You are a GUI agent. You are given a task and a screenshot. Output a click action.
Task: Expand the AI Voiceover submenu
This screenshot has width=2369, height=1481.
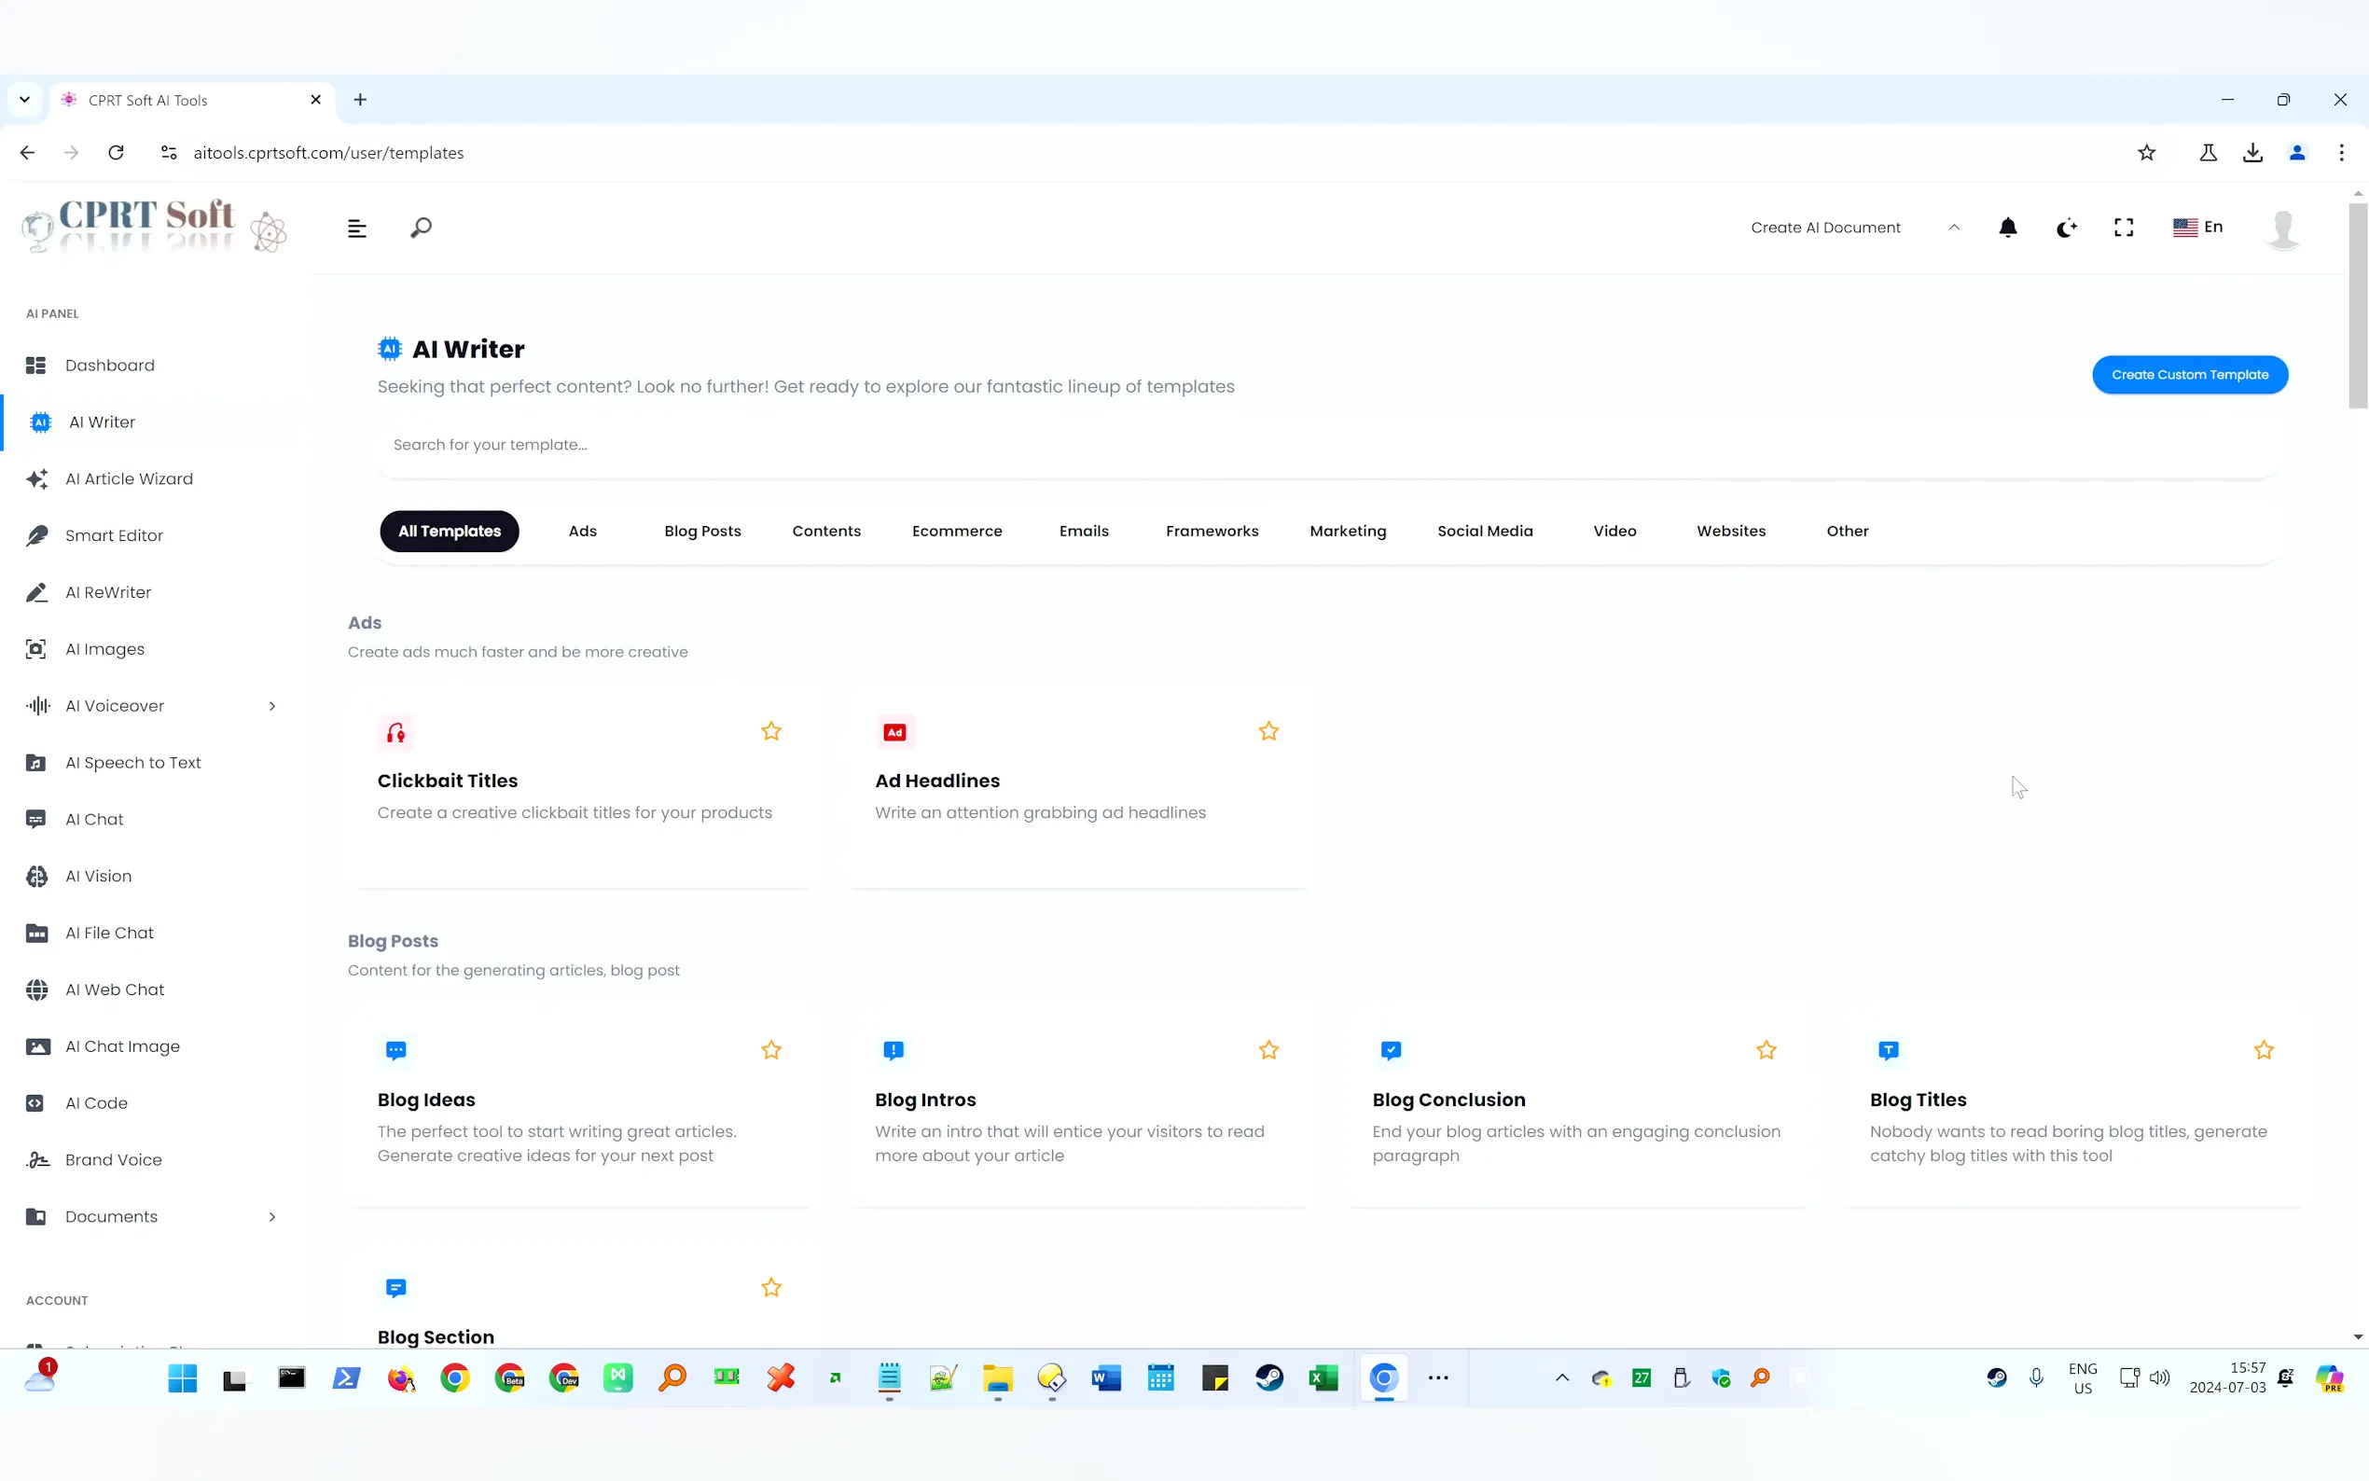(271, 706)
